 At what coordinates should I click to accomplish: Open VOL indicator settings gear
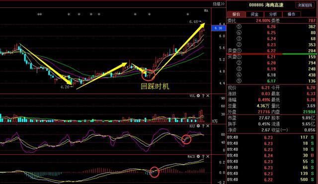(198, 96)
